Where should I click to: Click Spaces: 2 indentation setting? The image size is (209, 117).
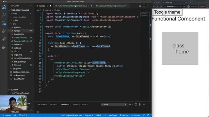point(89,115)
